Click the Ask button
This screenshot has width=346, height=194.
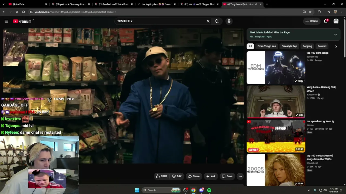pyautogui.click(x=211, y=176)
